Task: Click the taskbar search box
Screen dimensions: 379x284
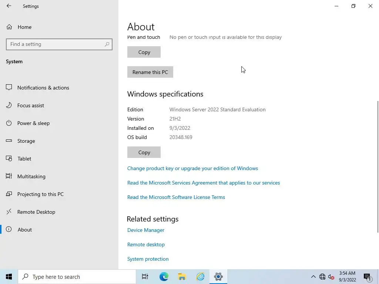Action: point(77,277)
